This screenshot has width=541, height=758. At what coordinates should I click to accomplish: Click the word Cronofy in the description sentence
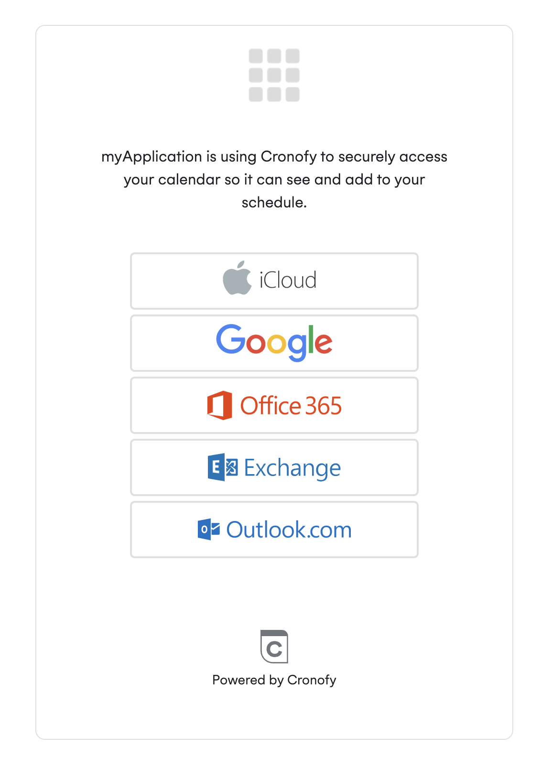click(289, 157)
